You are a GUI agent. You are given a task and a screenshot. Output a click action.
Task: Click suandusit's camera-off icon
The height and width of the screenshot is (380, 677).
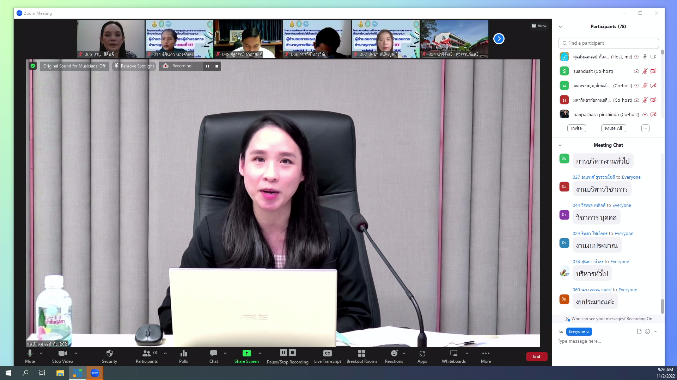[653, 71]
